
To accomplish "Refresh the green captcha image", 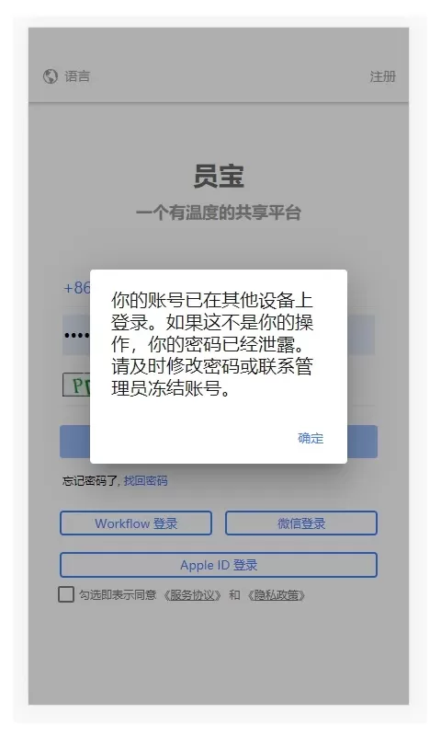I will 76,385.
